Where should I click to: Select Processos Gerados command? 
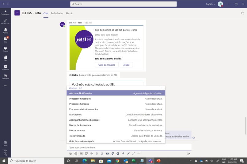click(x=116, y=104)
